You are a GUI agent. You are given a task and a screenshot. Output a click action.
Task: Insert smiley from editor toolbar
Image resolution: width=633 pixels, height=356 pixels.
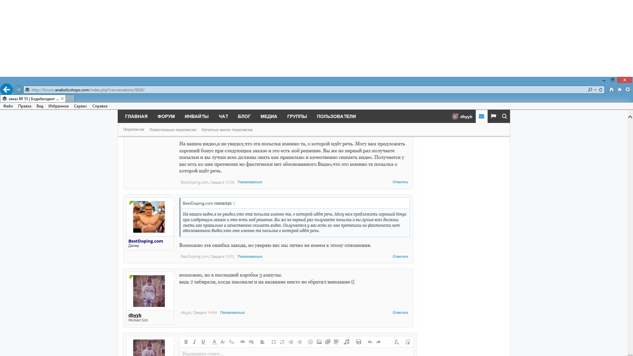click(310, 342)
